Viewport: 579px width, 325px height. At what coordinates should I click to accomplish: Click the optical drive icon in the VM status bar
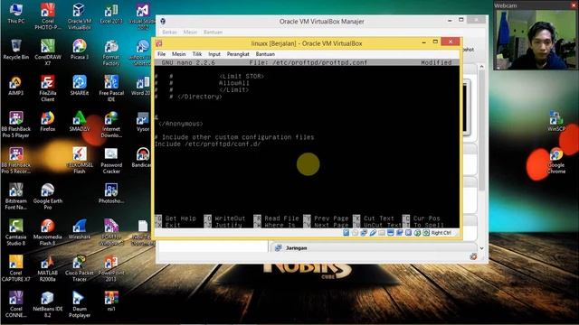(x=355, y=233)
